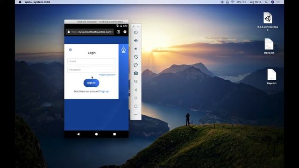The width and height of the screenshot is (299, 168).
Task: Close the Login dialog with round icon
Action: (71, 50)
